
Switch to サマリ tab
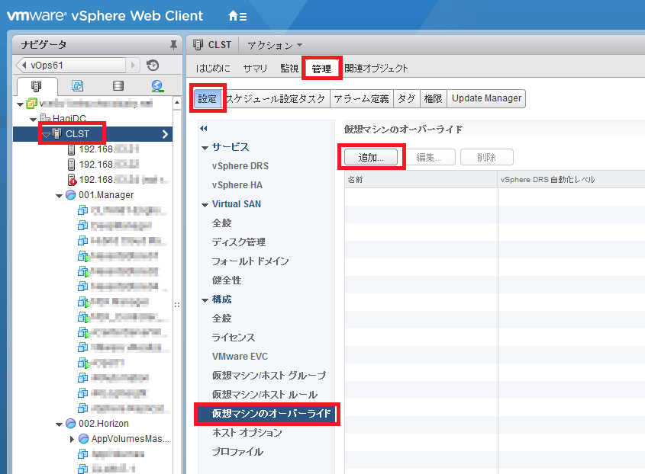coord(255,68)
